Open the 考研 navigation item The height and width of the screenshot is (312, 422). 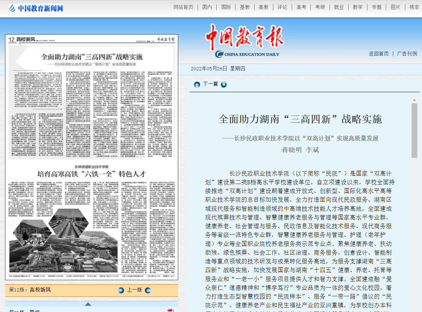point(320,7)
